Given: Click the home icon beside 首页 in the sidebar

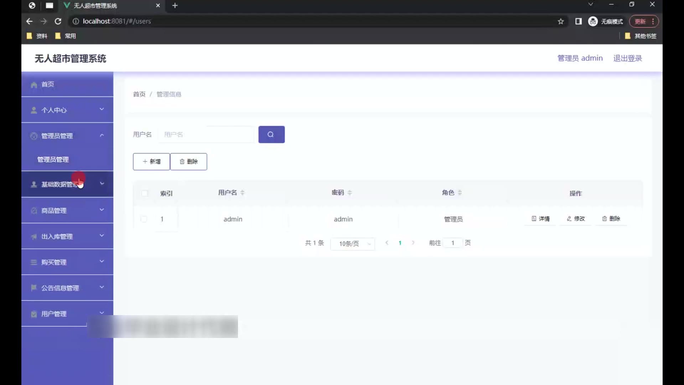Looking at the screenshot, I should point(34,84).
